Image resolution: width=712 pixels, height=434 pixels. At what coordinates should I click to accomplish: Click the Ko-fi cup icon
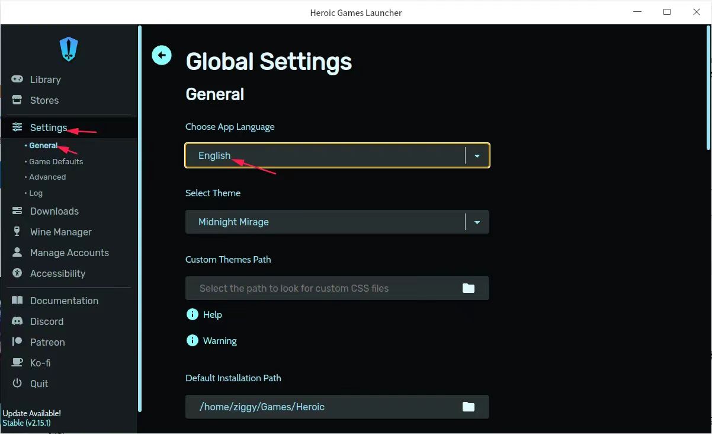coord(17,362)
